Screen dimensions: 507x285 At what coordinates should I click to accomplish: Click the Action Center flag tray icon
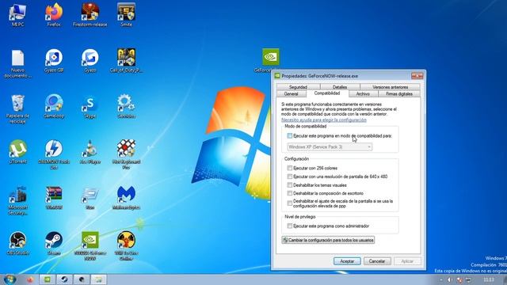[x=459, y=279]
